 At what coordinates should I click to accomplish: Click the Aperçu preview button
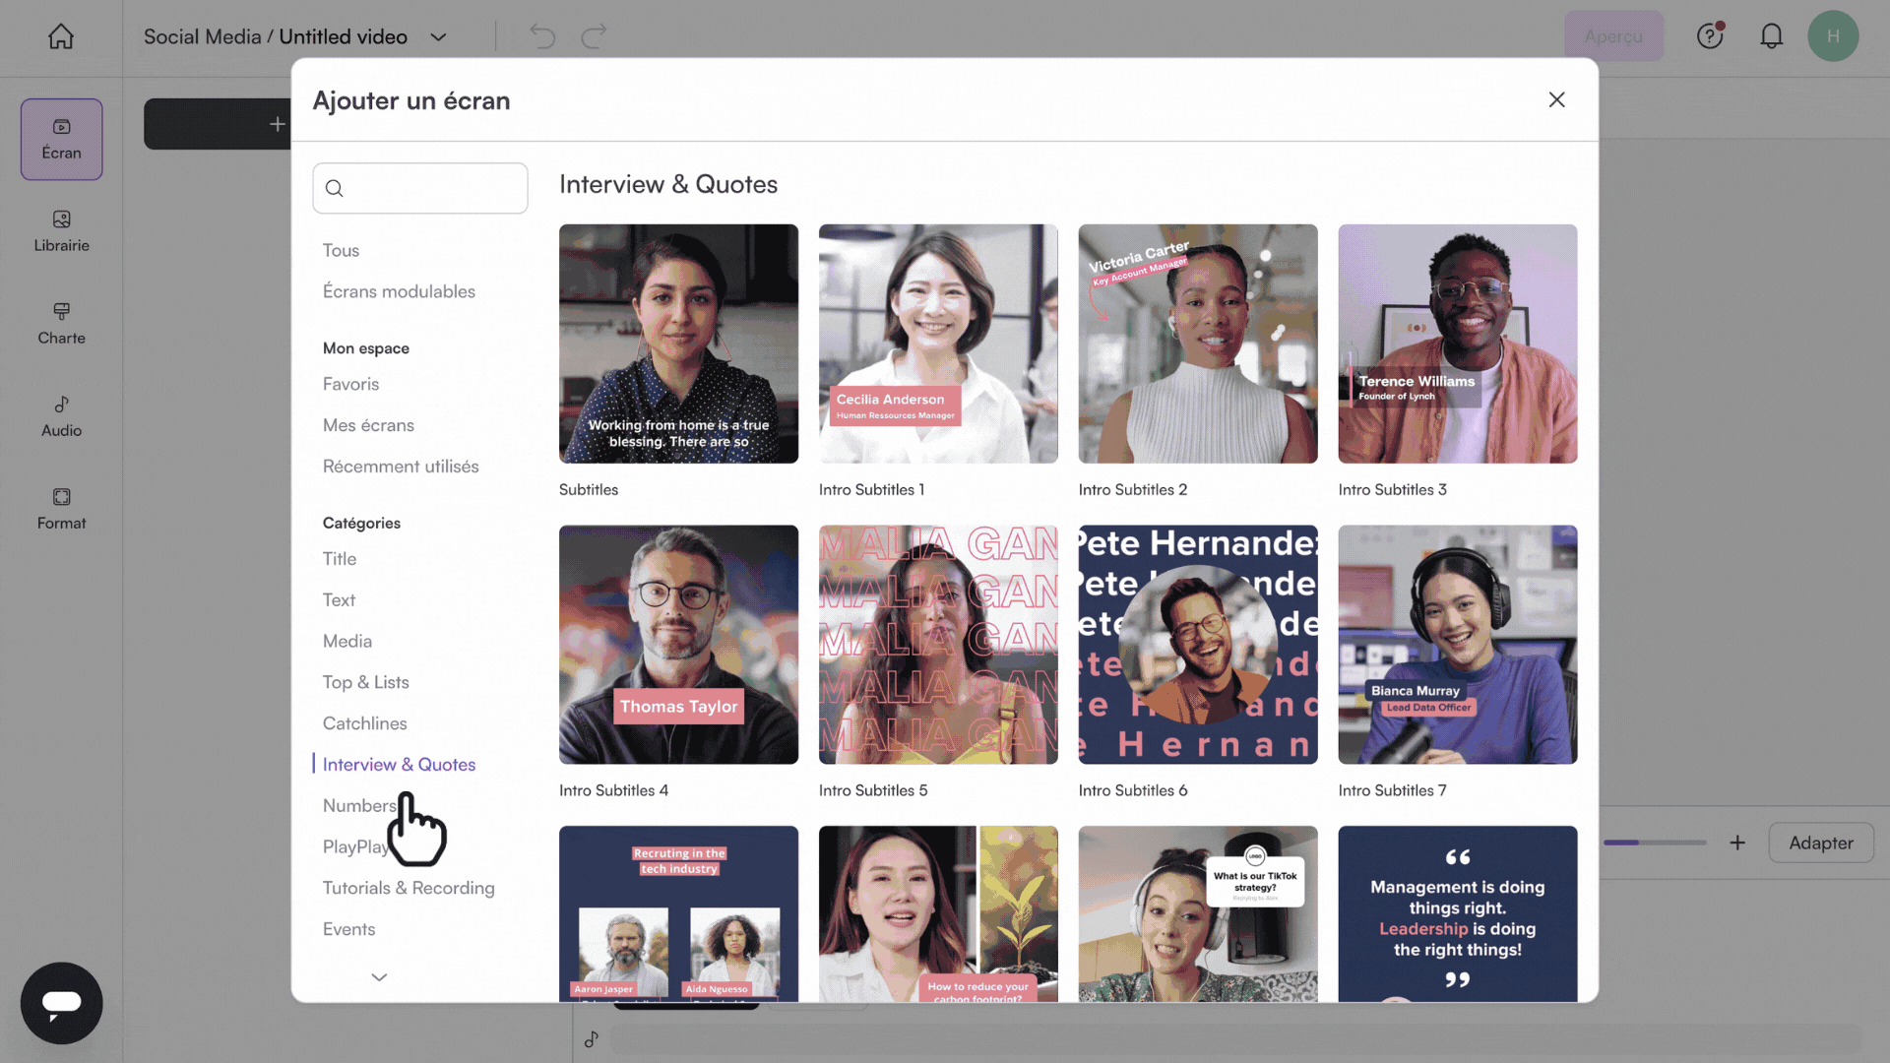1612,36
